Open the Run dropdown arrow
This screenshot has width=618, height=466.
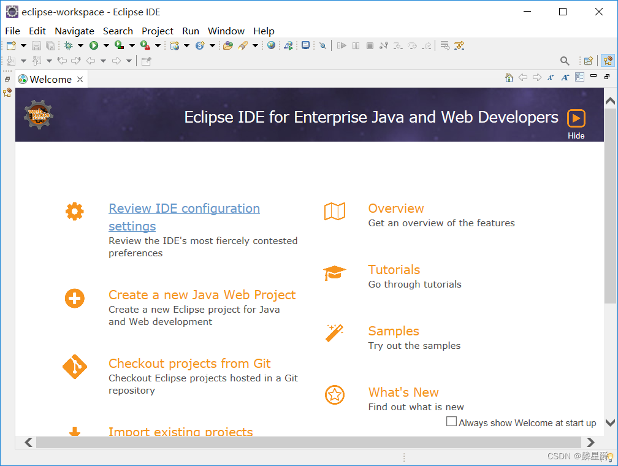[x=106, y=46]
